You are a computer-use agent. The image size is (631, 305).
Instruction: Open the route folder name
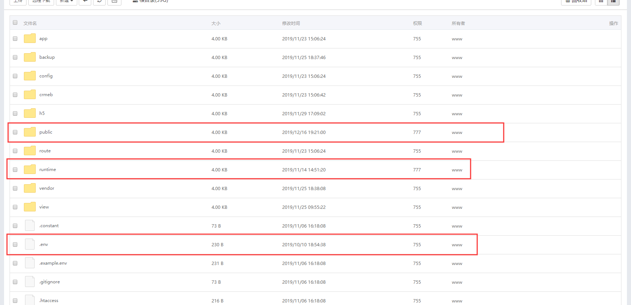(45, 151)
